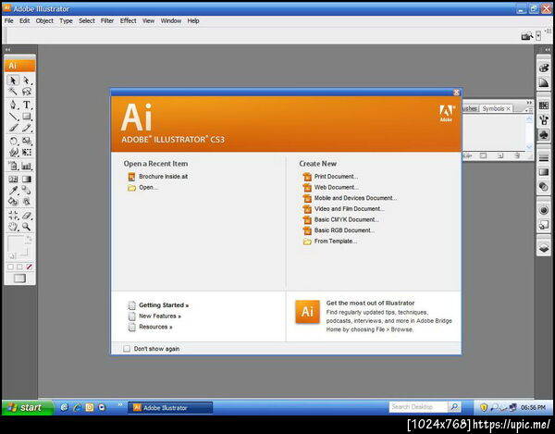Open the Window menu
The width and height of the screenshot is (555, 434).
click(x=171, y=21)
